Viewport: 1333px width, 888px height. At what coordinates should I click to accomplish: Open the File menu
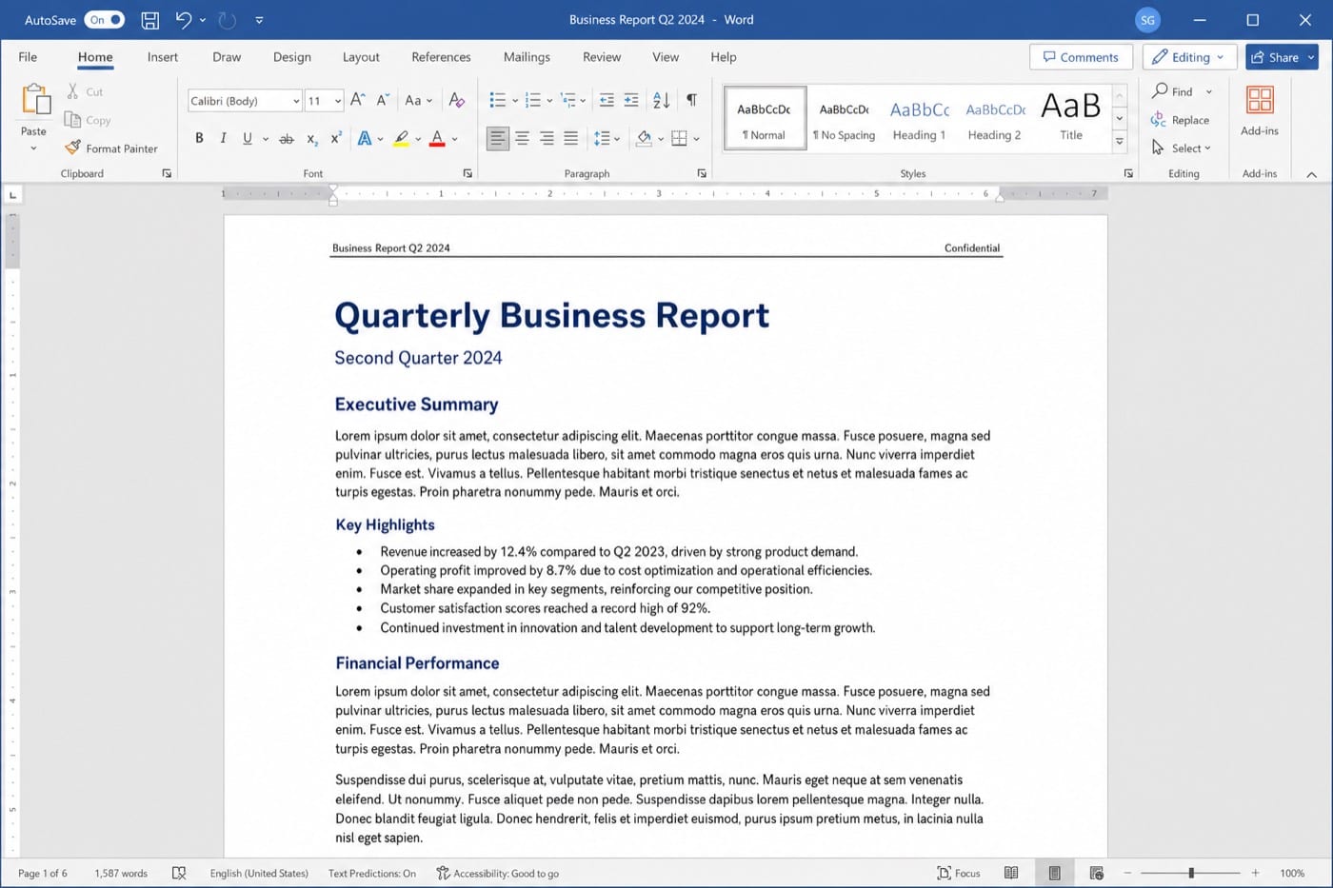(28, 57)
